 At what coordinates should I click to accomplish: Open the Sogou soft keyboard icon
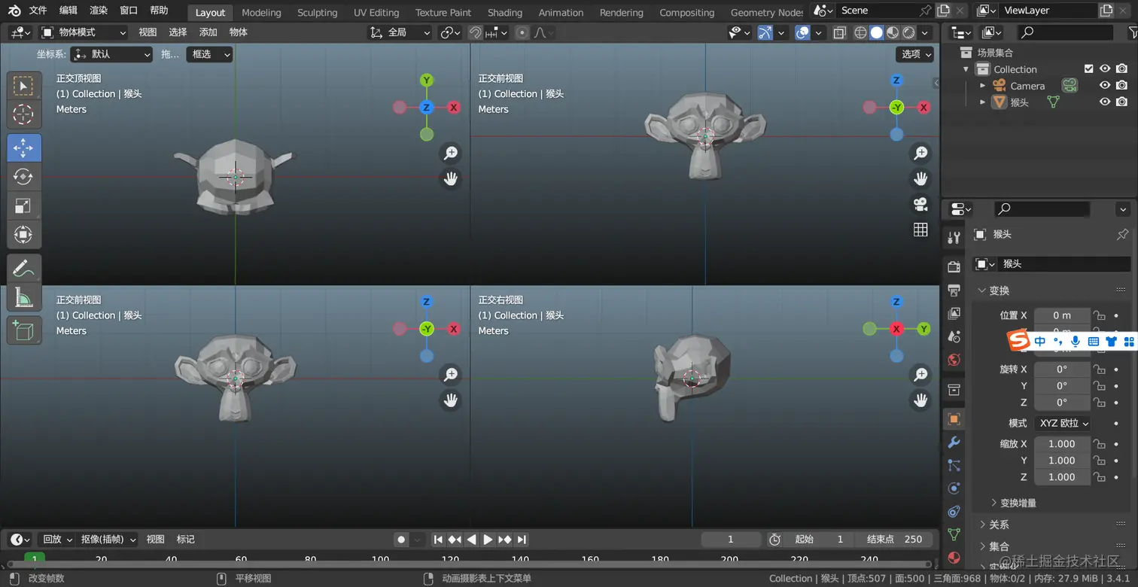click(x=1094, y=342)
